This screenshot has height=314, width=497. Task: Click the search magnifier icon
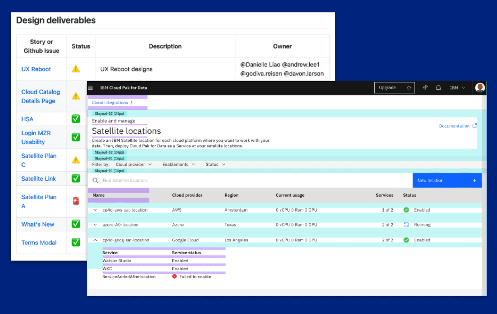[95, 180]
